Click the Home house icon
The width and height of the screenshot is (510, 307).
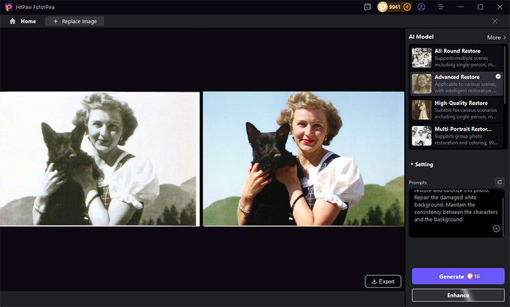(12, 21)
